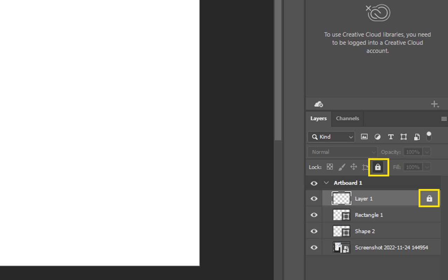Click the Creative Cloud sync status icon
The height and width of the screenshot is (280, 448).
[x=318, y=104]
